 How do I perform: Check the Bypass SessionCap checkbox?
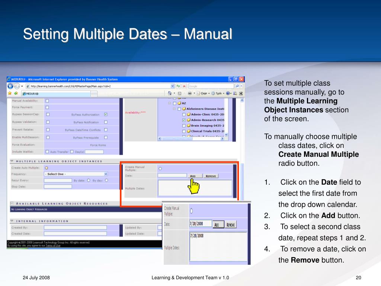click(x=48, y=114)
